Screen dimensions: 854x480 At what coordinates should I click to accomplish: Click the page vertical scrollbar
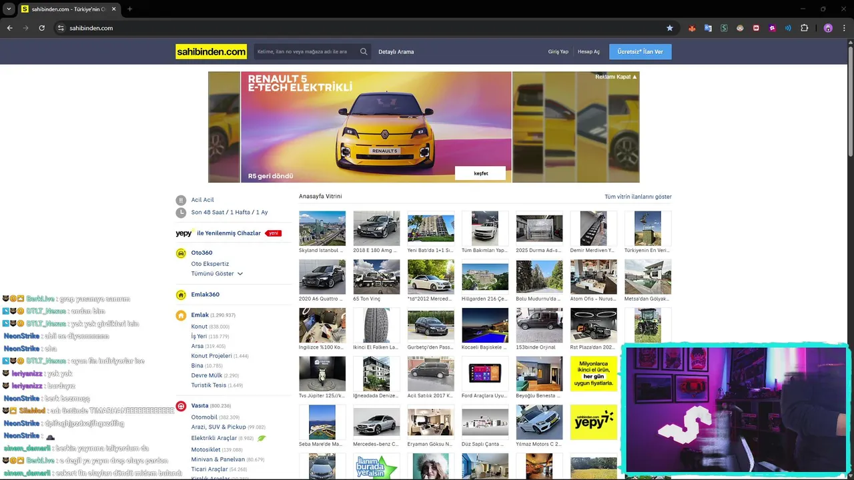tap(850, 100)
